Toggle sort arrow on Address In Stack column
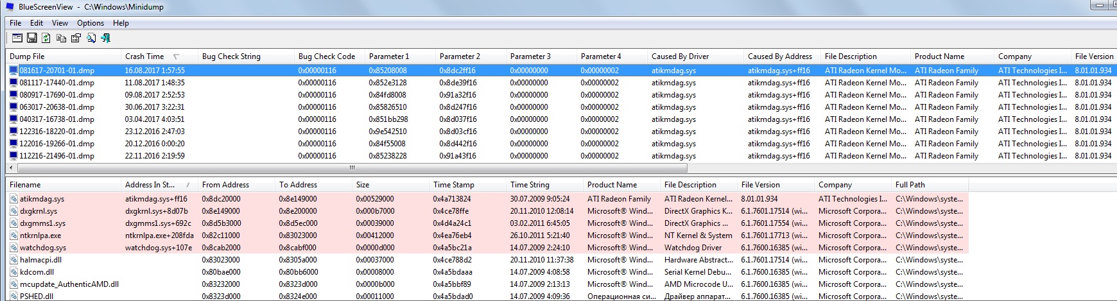This screenshot has height=301, width=1117. click(x=187, y=185)
